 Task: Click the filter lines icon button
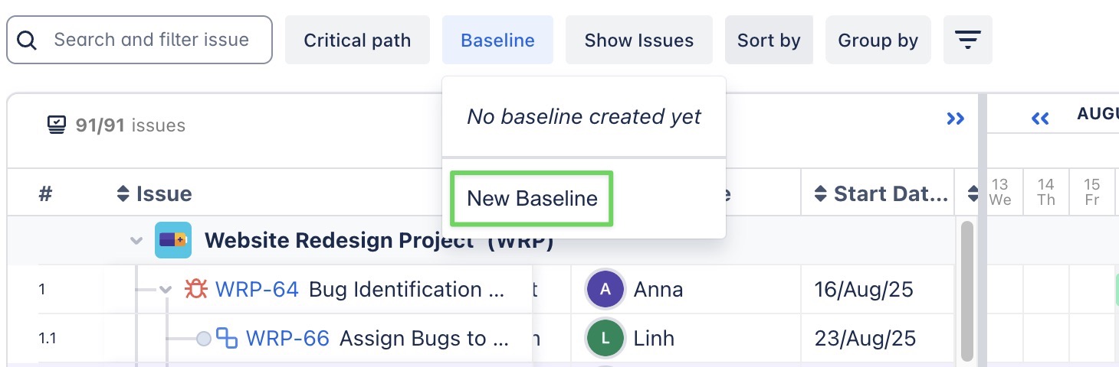pyautogui.click(x=968, y=40)
